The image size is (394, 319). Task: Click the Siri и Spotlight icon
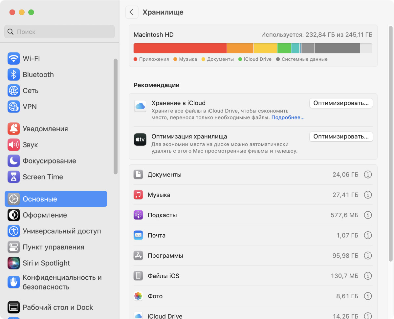[x=13, y=263]
